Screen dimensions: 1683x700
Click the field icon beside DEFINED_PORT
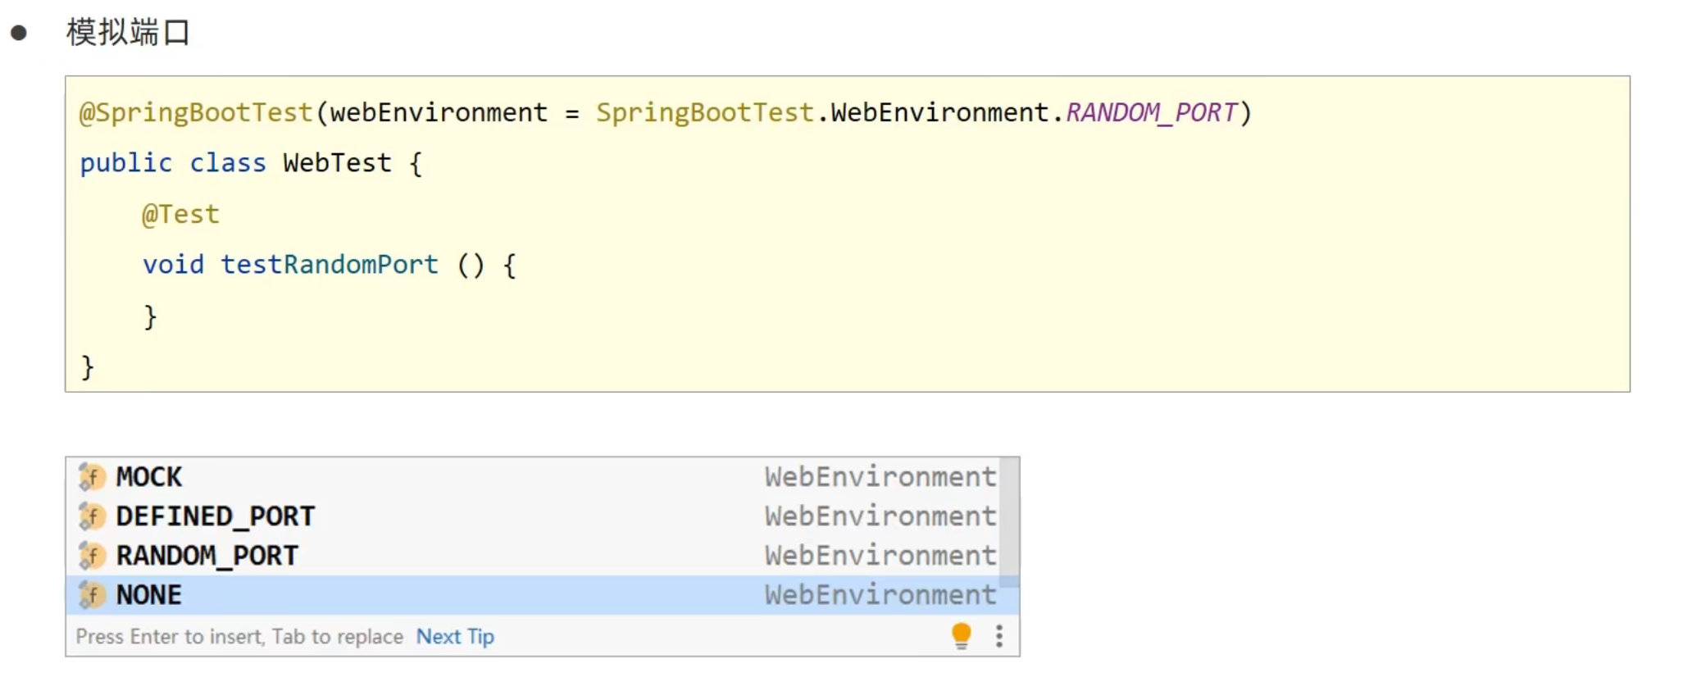91,516
